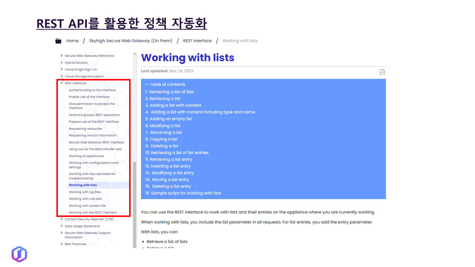Expand Content Security Reporter (CSR) node
Viewport: 475px width, 267px height.
(x=62, y=219)
